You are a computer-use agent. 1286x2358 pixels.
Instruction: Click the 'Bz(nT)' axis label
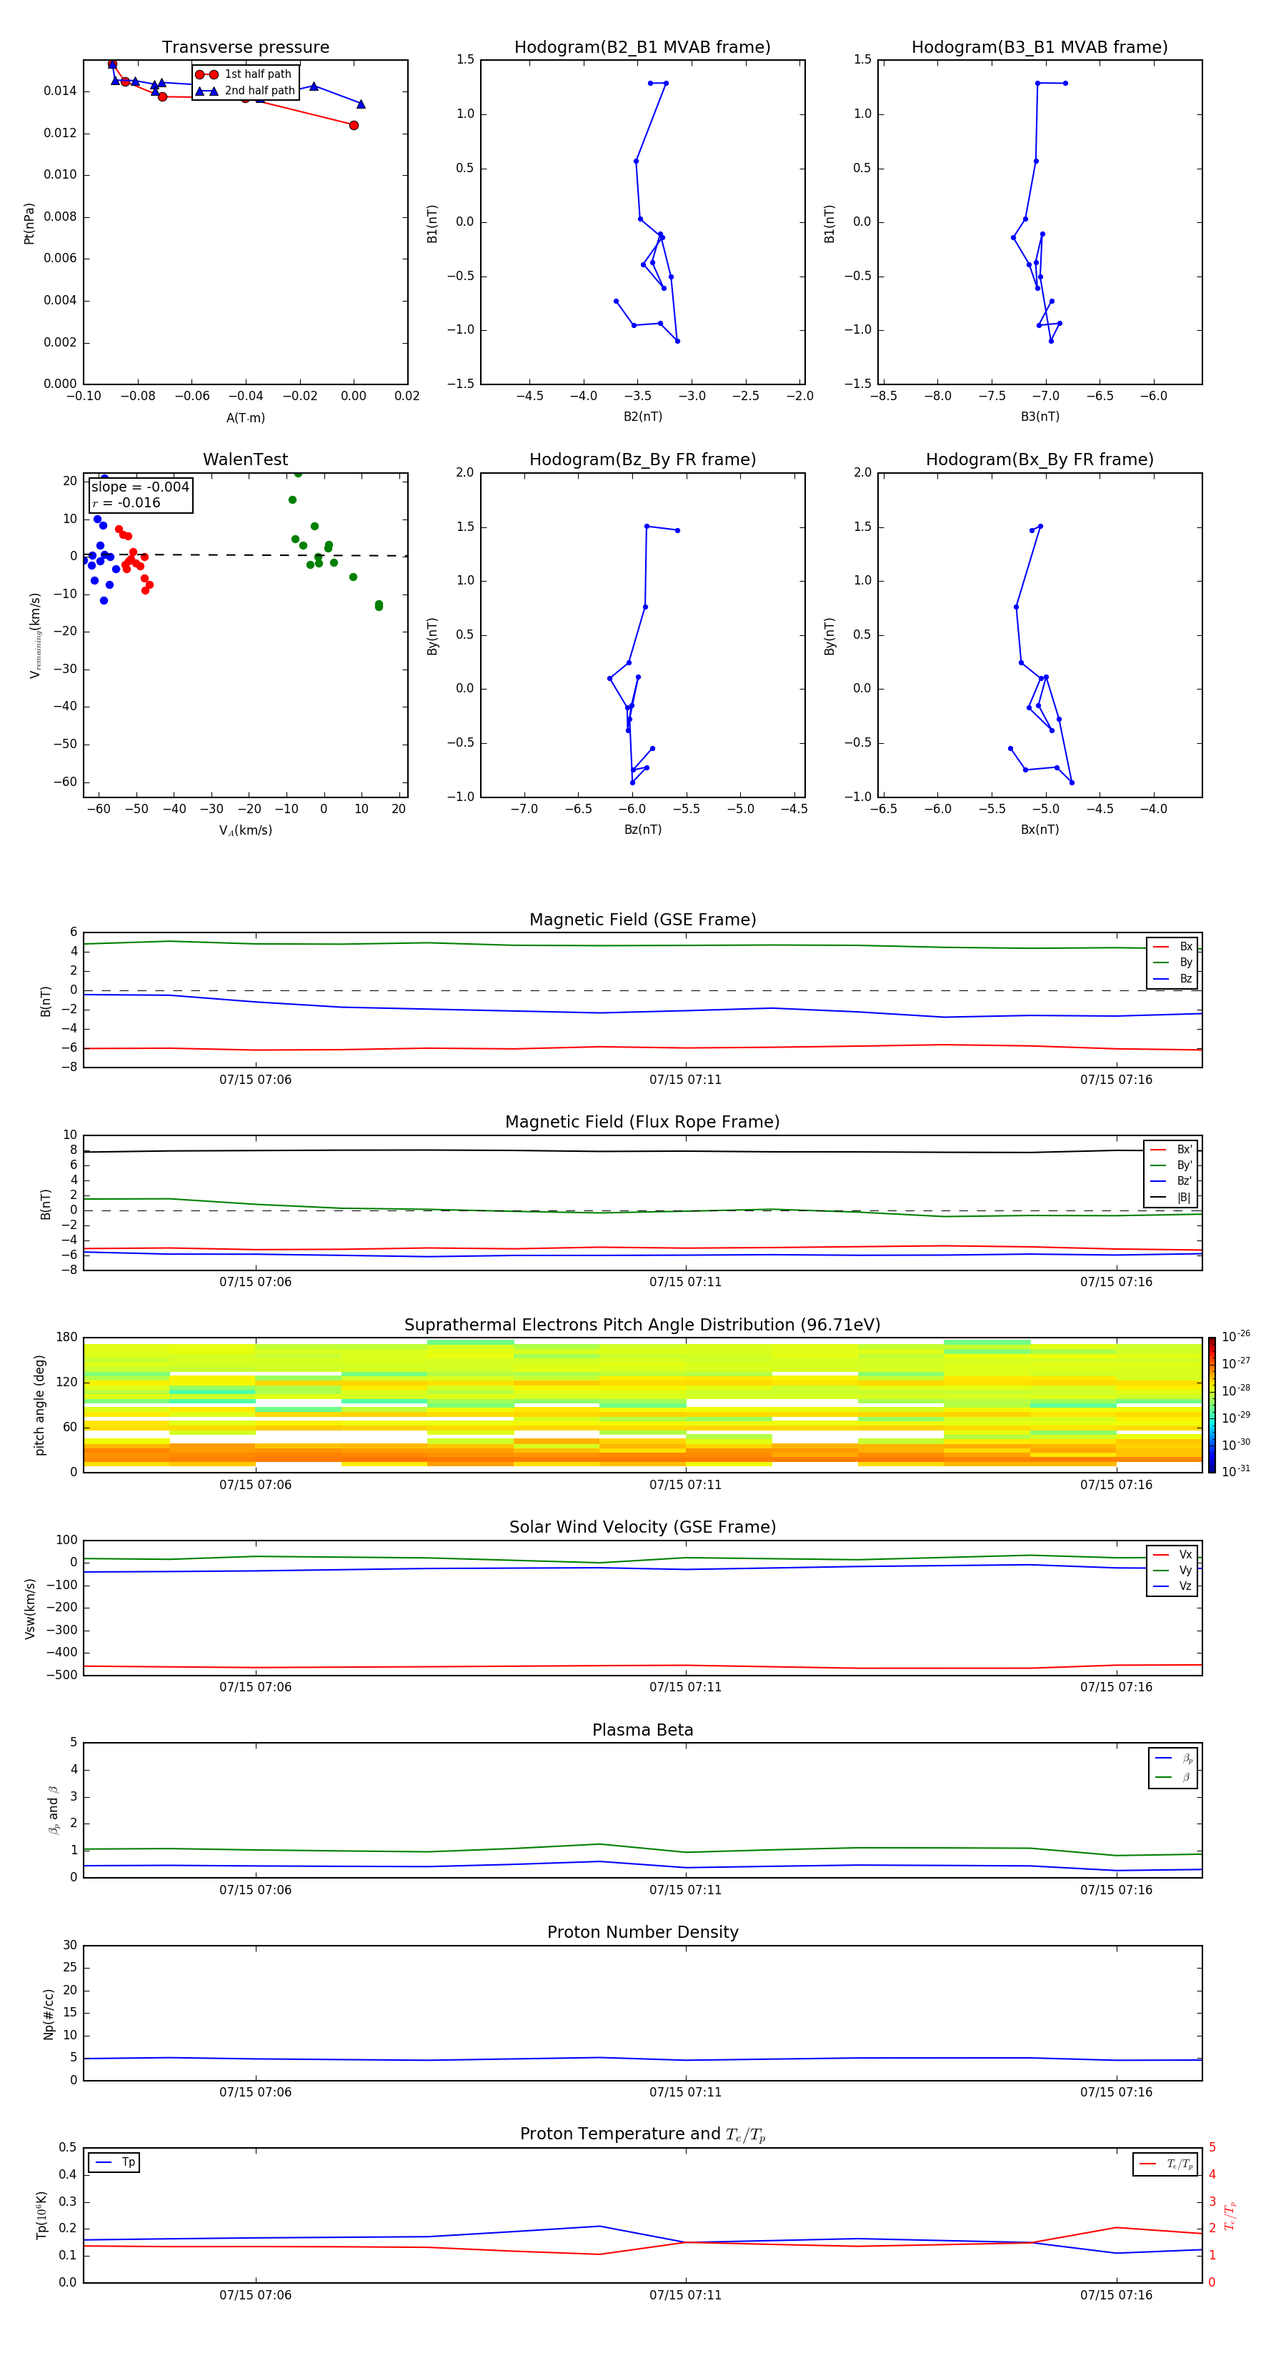tap(642, 830)
